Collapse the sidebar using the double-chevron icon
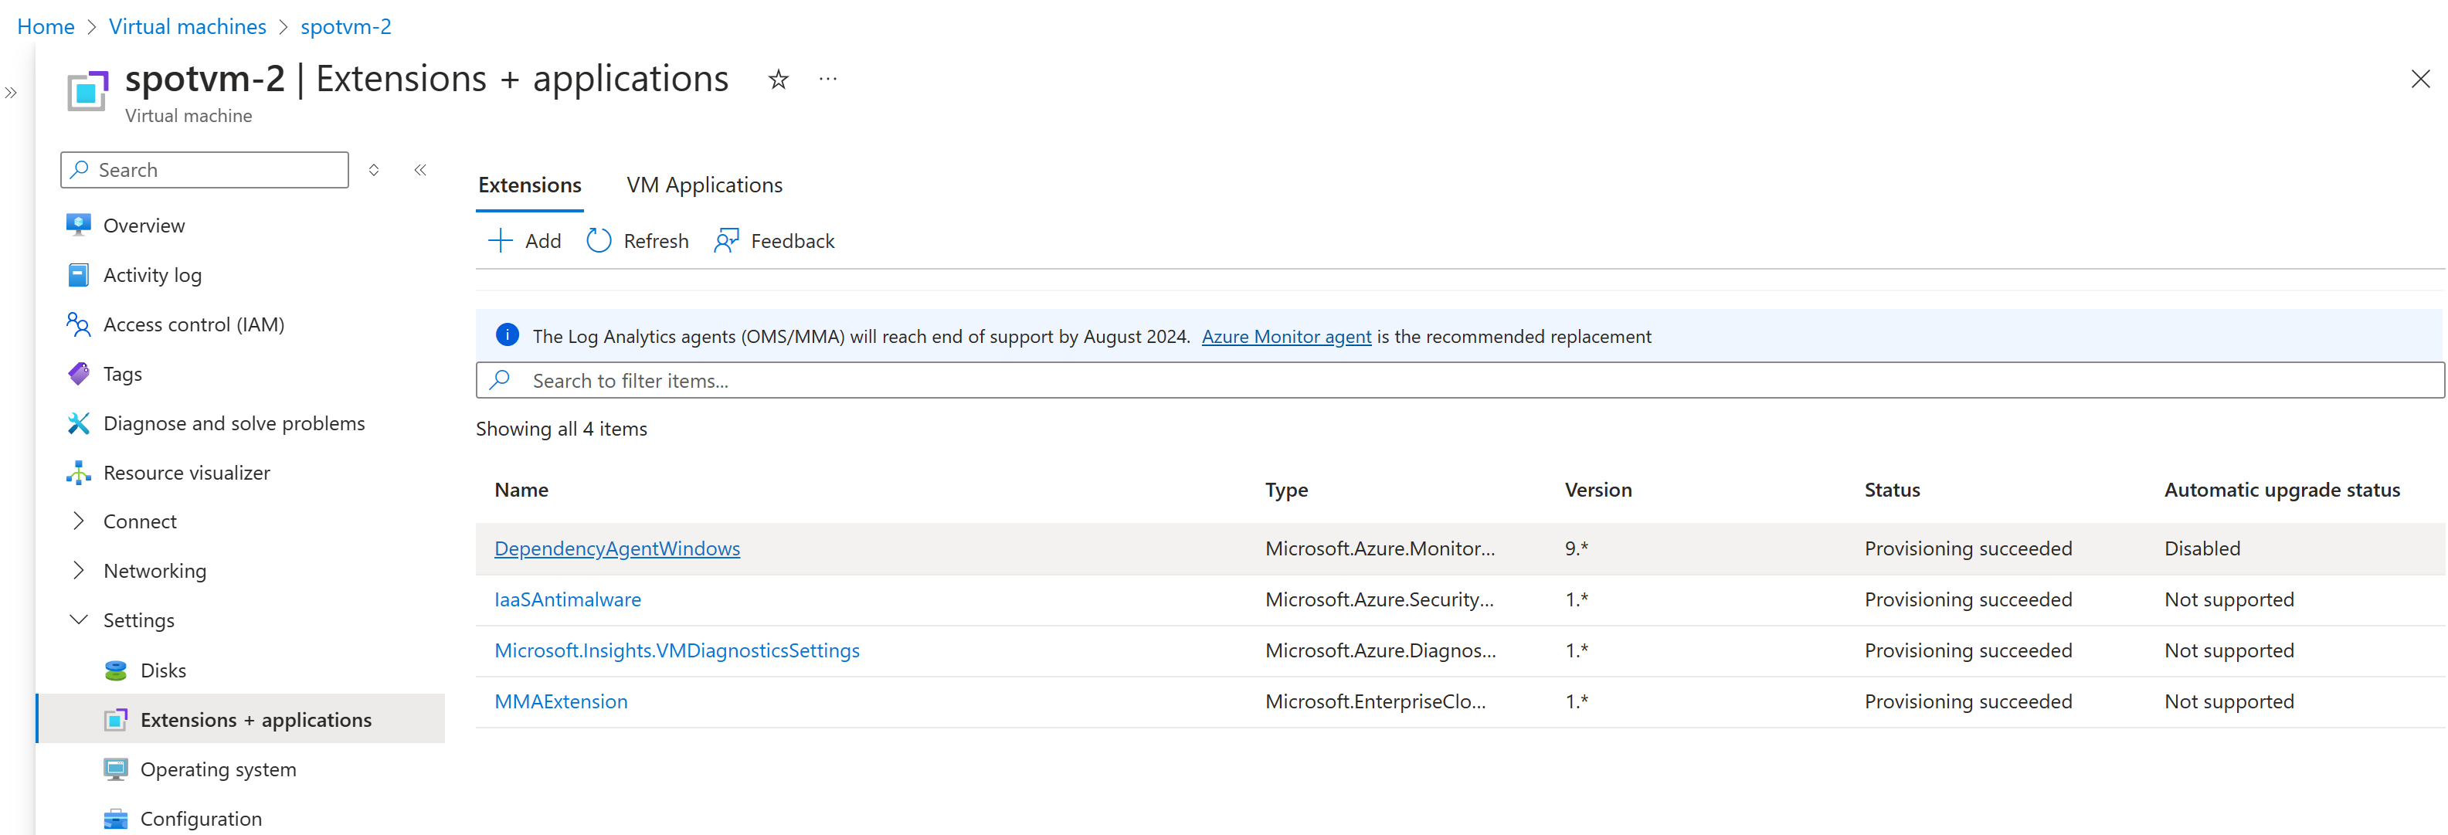The width and height of the screenshot is (2448, 835). pos(419,169)
